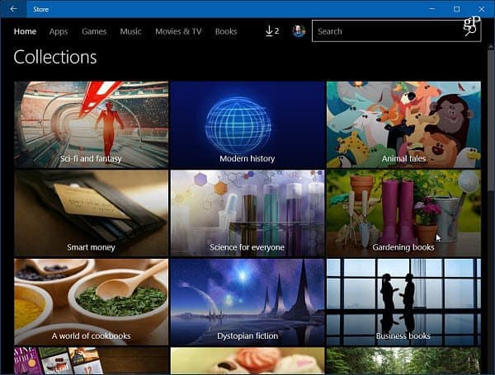Open the Business books collection

[x=403, y=302]
